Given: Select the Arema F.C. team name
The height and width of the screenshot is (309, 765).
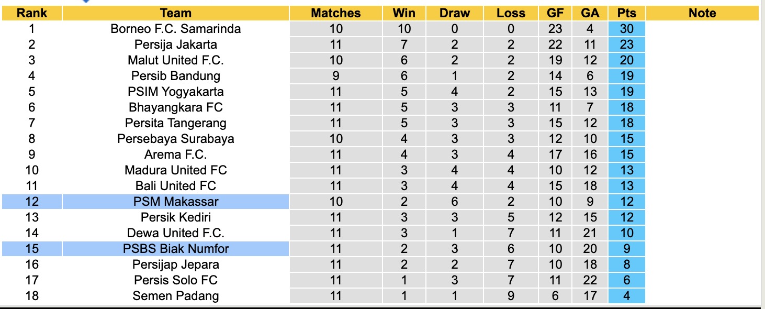Looking at the screenshot, I should [x=176, y=154].
